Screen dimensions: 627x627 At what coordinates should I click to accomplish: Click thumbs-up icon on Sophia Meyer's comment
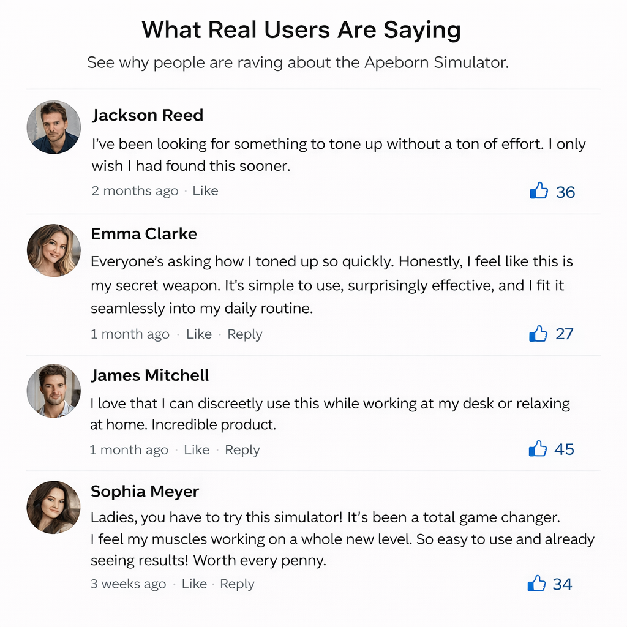pyautogui.click(x=536, y=584)
